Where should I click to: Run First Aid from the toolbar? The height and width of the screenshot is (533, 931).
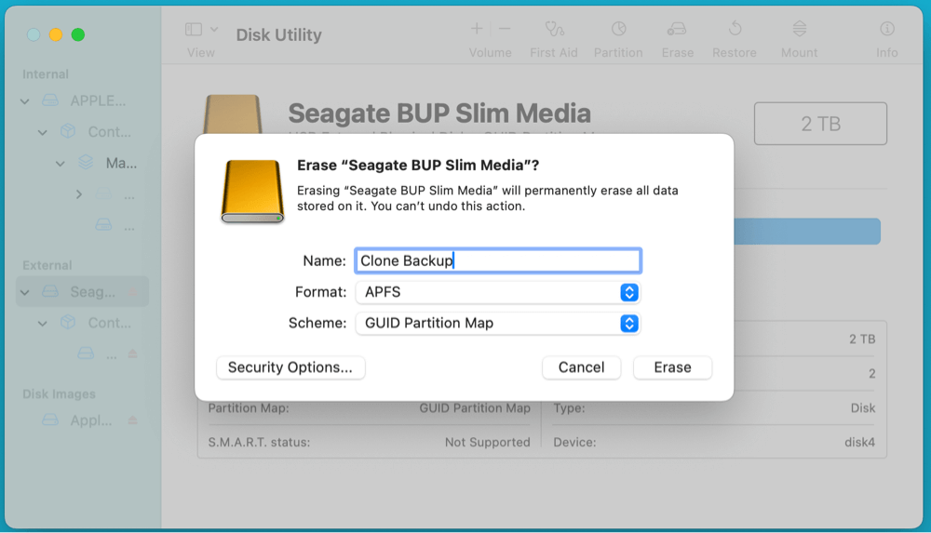pyautogui.click(x=554, y=29)
